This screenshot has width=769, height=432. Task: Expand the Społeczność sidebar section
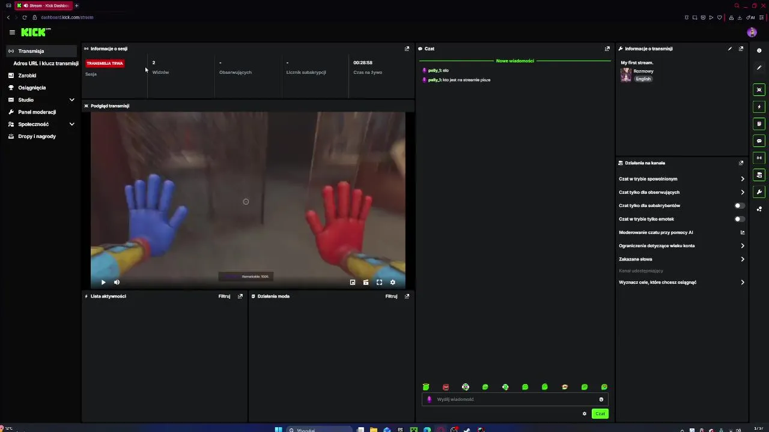[x=42, y=124]
